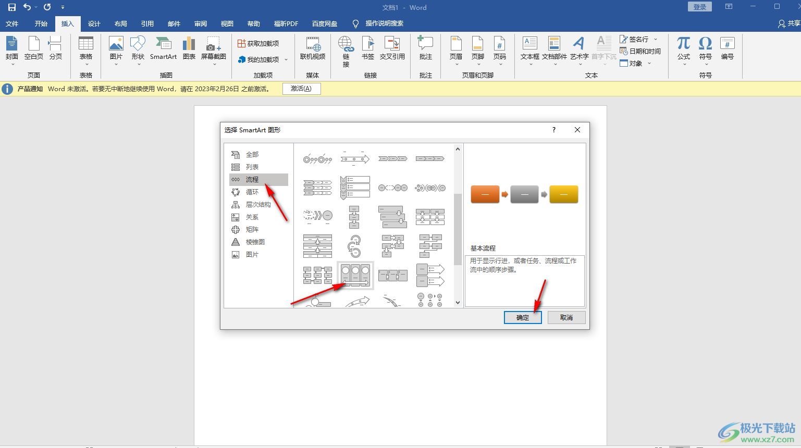This screenshot has width=801, height=448.
Task: Insert Online Video (联机视频)
Action: [313, 48]
